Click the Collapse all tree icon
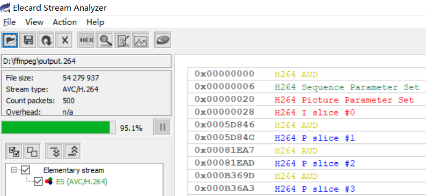This screenshot has height=196, width=426. click(72, 151)
